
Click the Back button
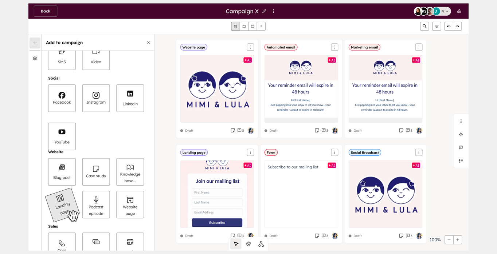click(x=46, y=11)
